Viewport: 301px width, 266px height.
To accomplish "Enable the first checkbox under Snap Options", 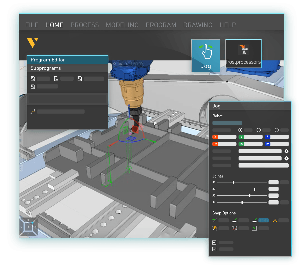I will [x=214, y=242].
